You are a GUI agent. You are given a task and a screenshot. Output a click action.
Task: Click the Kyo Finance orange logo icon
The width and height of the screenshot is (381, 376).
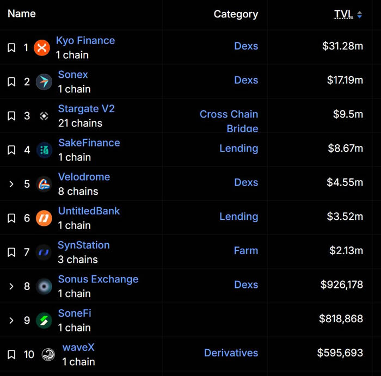42,48
